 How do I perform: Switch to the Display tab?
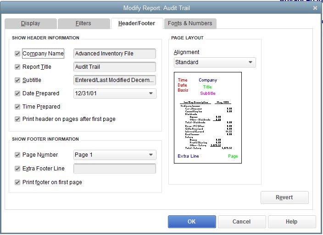(31, 23)
